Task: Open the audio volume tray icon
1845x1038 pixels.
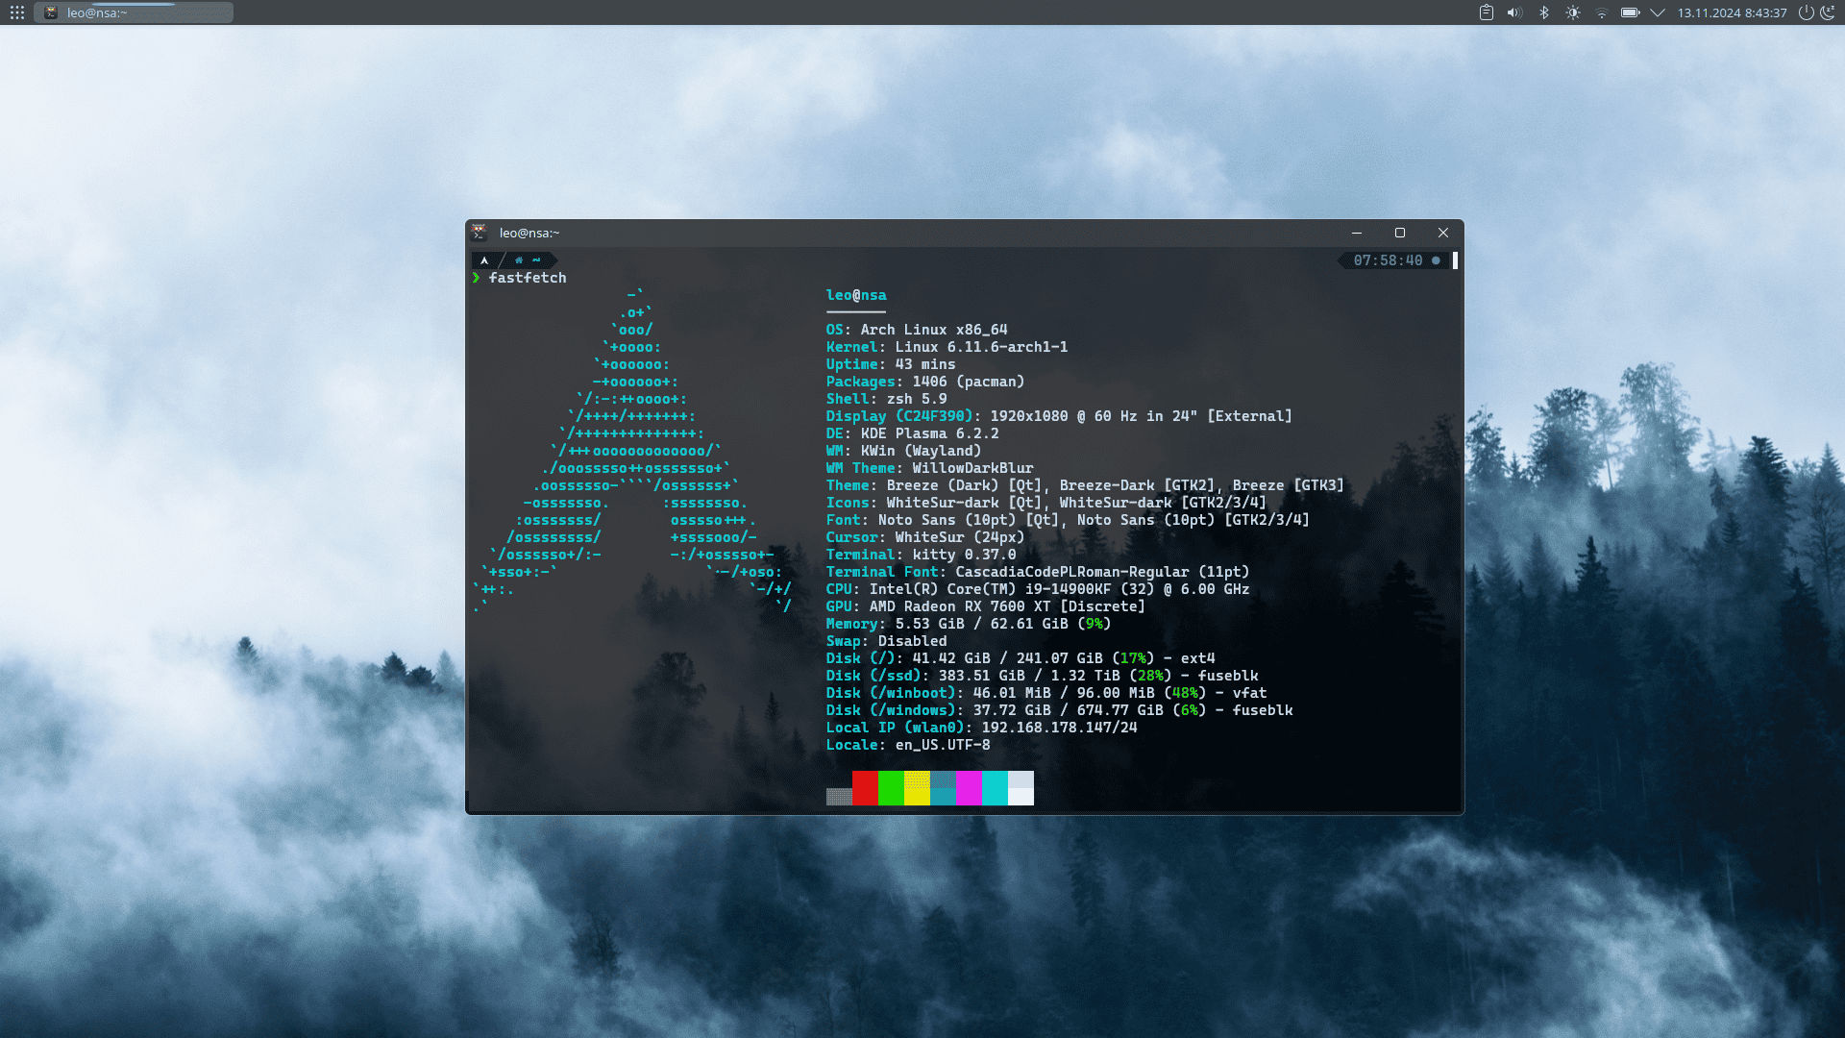Action: click(1514, 12)
